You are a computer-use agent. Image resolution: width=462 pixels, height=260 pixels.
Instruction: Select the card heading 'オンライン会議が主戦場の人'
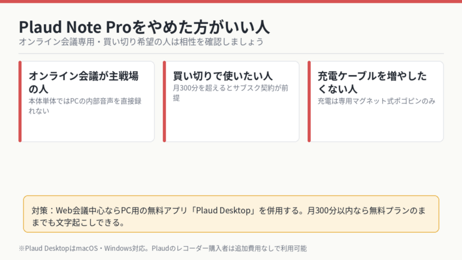pos(84,82)
